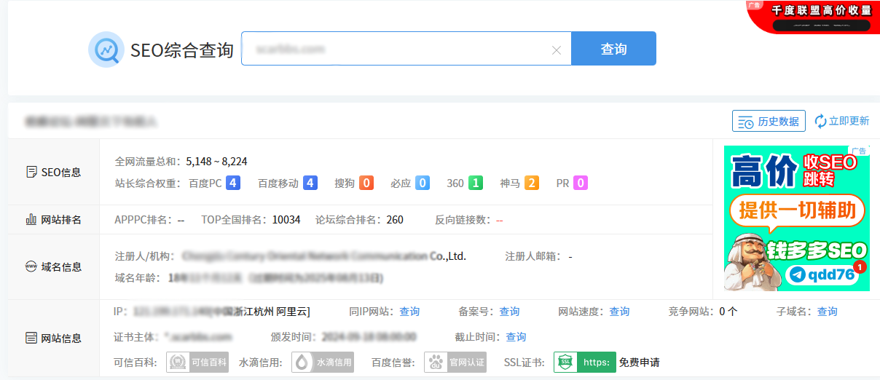This screenshot has height=380, width=880.
Task: Click the PR weight badge 0
Action: coord(581,183)
